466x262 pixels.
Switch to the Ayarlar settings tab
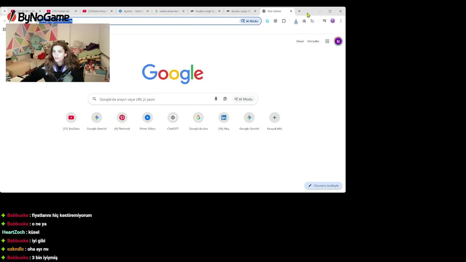pyautogui.click(x=133, y=11)
